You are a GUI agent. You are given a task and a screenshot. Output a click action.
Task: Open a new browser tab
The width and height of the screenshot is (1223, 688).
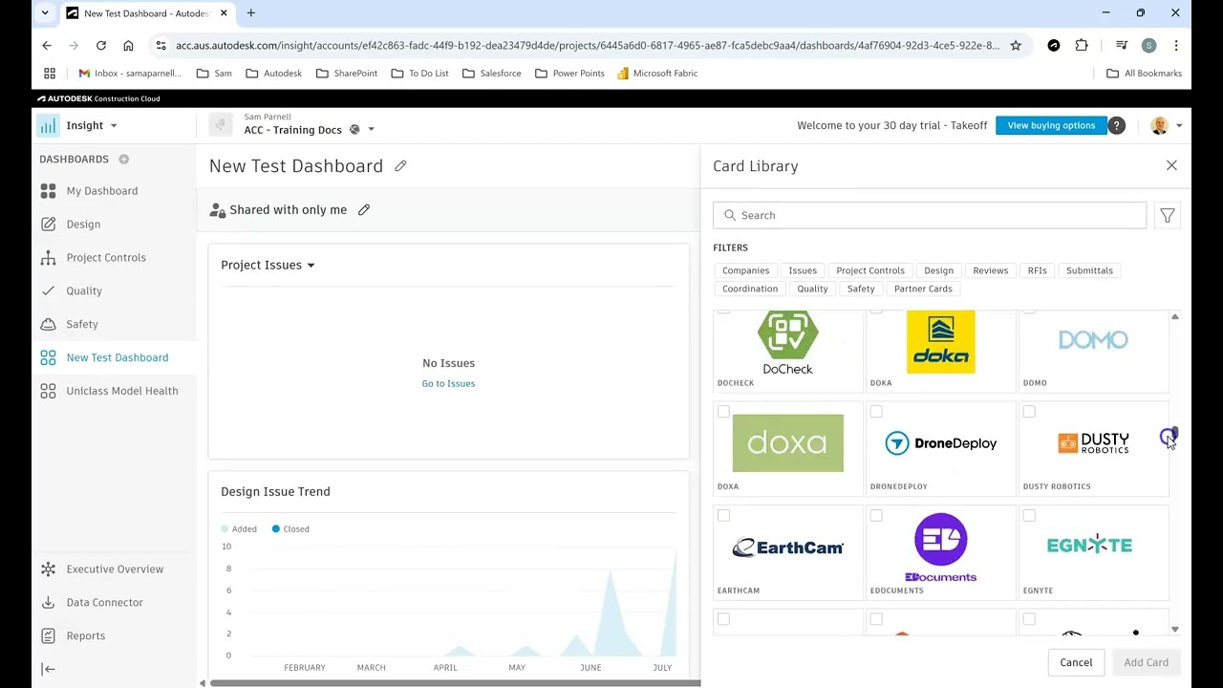[251, 13]
